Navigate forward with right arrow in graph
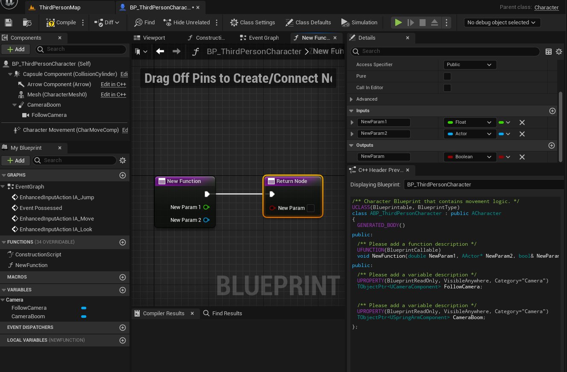 (176, 51)
